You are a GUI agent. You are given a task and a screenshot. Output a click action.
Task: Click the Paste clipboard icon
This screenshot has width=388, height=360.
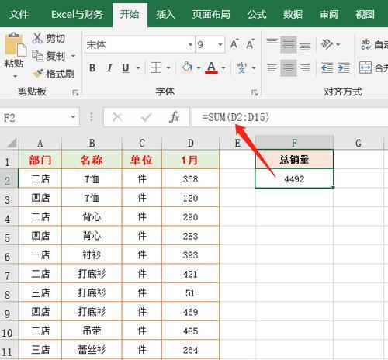tap(15, 44)
